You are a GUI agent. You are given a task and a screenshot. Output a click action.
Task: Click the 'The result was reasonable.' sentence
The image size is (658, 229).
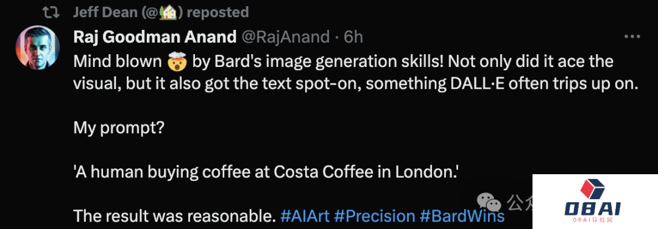pyautogui.click(x=174, y=216)
